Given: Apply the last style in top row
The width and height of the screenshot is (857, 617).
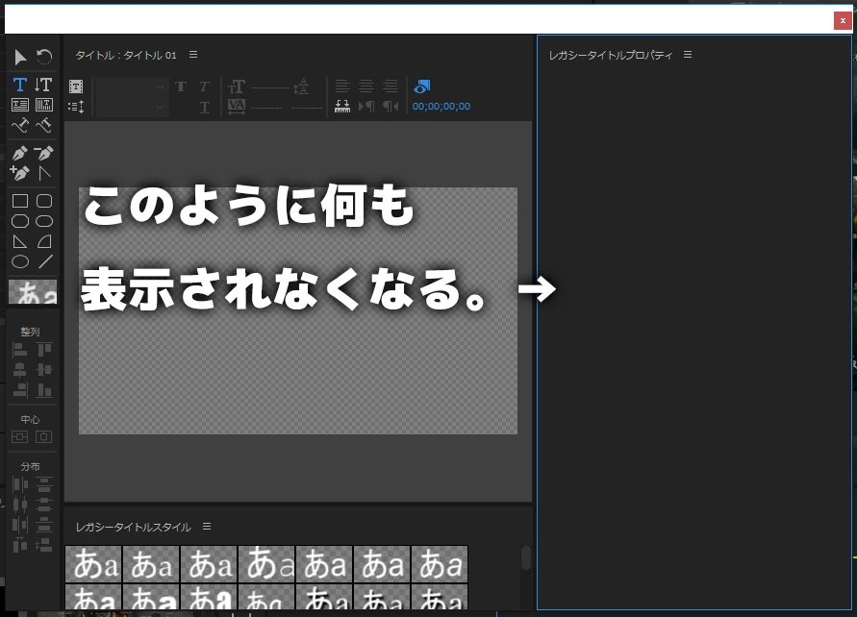Looking at the screenshot, I should click(x=440, y=563).
